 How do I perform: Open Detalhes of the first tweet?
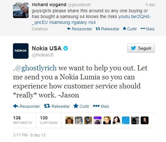coord(40,29)
